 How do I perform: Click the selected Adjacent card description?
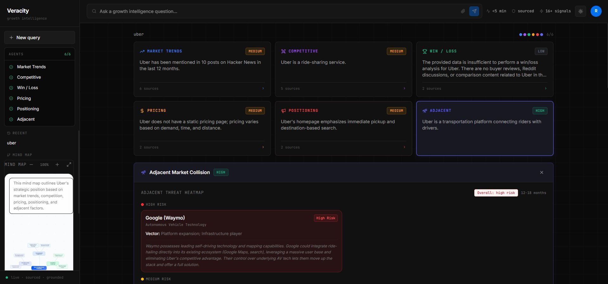[482, 125]
